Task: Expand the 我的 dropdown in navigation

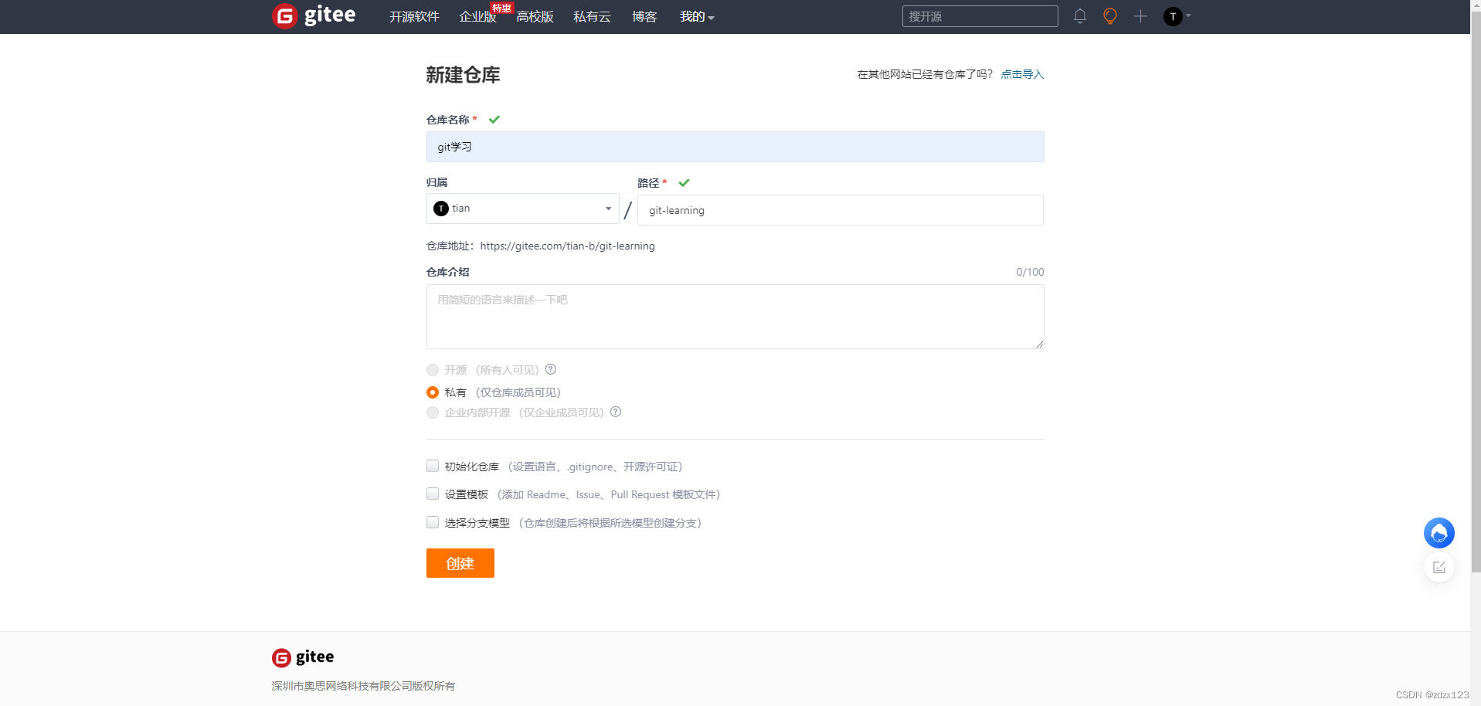Action: click(x=697, y=17)
